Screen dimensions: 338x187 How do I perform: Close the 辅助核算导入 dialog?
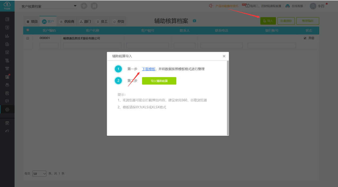(x=224, y=56)
